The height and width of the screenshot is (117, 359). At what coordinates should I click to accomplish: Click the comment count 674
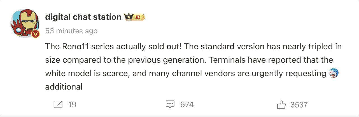(187, 105)
